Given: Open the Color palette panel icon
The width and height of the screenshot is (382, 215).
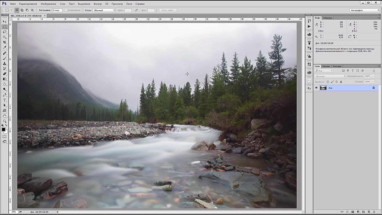Looking at the screenshot, I should click(x=309, y=35).
